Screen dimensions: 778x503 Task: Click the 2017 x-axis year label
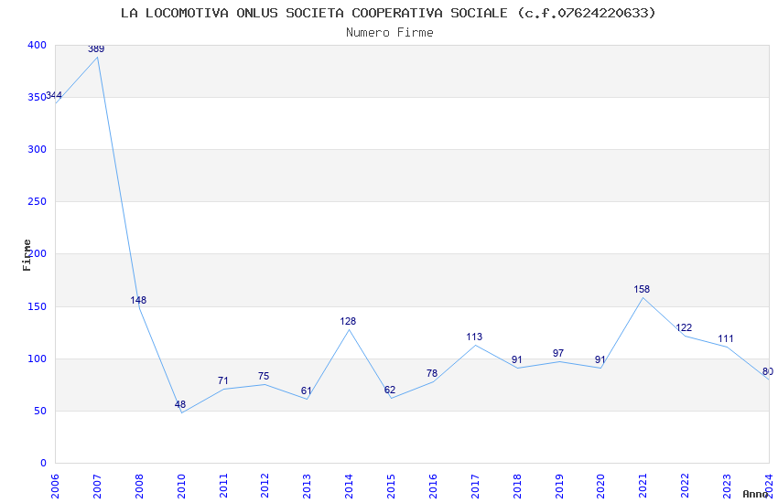[x=475, y=487]
